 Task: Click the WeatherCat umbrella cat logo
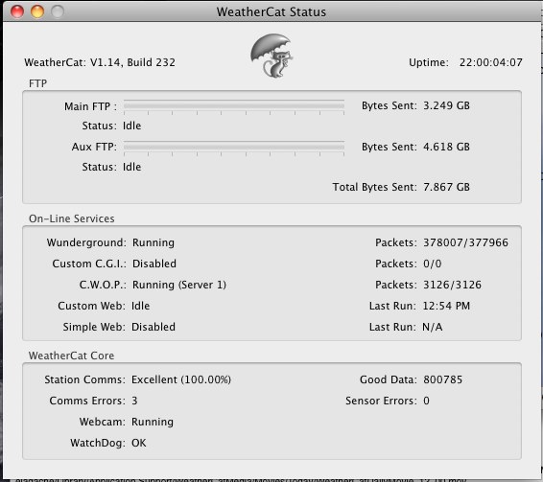click(271, 56)
